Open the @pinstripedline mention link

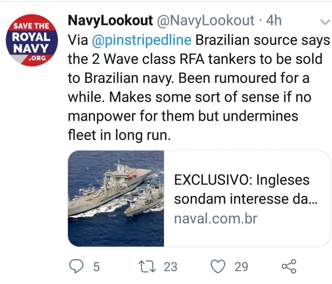click(141, 40)
